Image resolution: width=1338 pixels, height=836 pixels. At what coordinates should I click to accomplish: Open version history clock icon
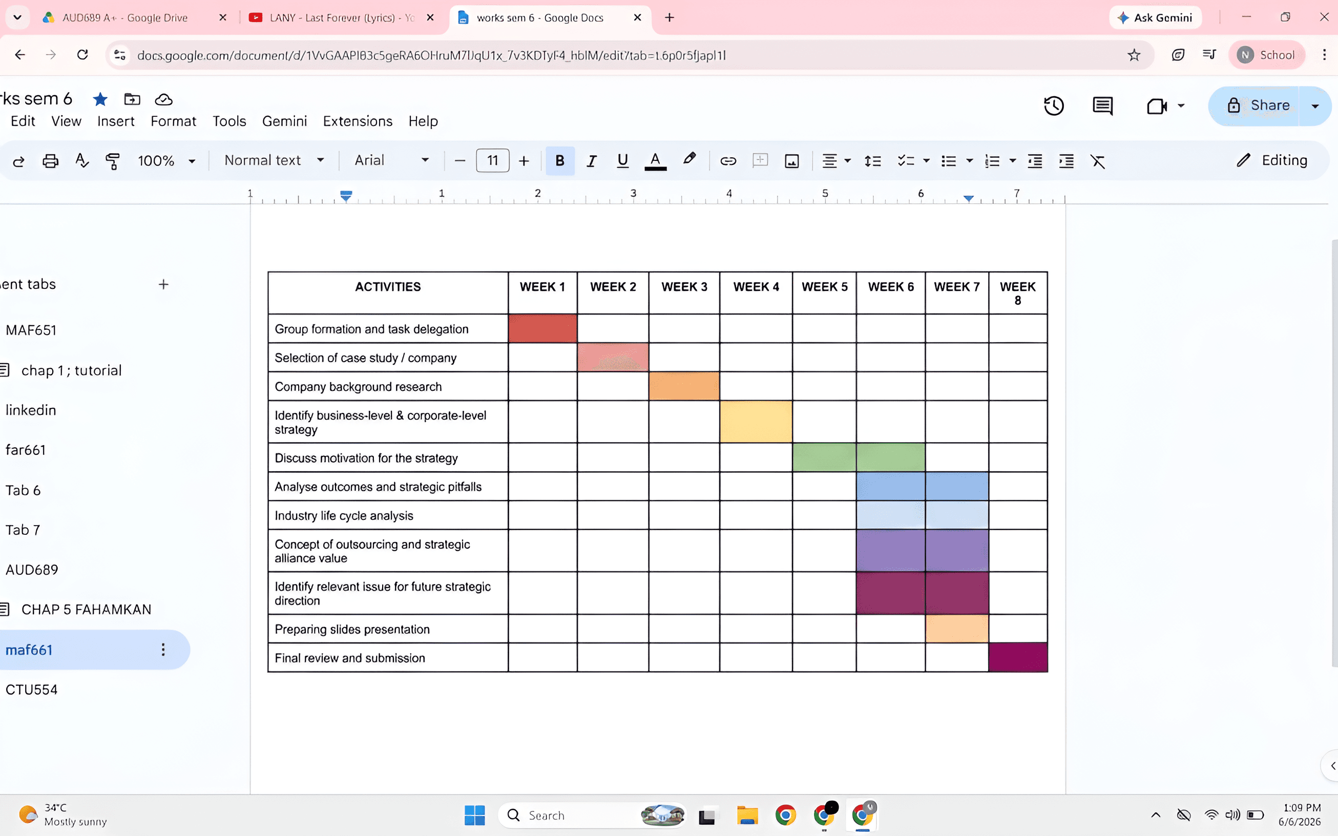coord(1053,106)
